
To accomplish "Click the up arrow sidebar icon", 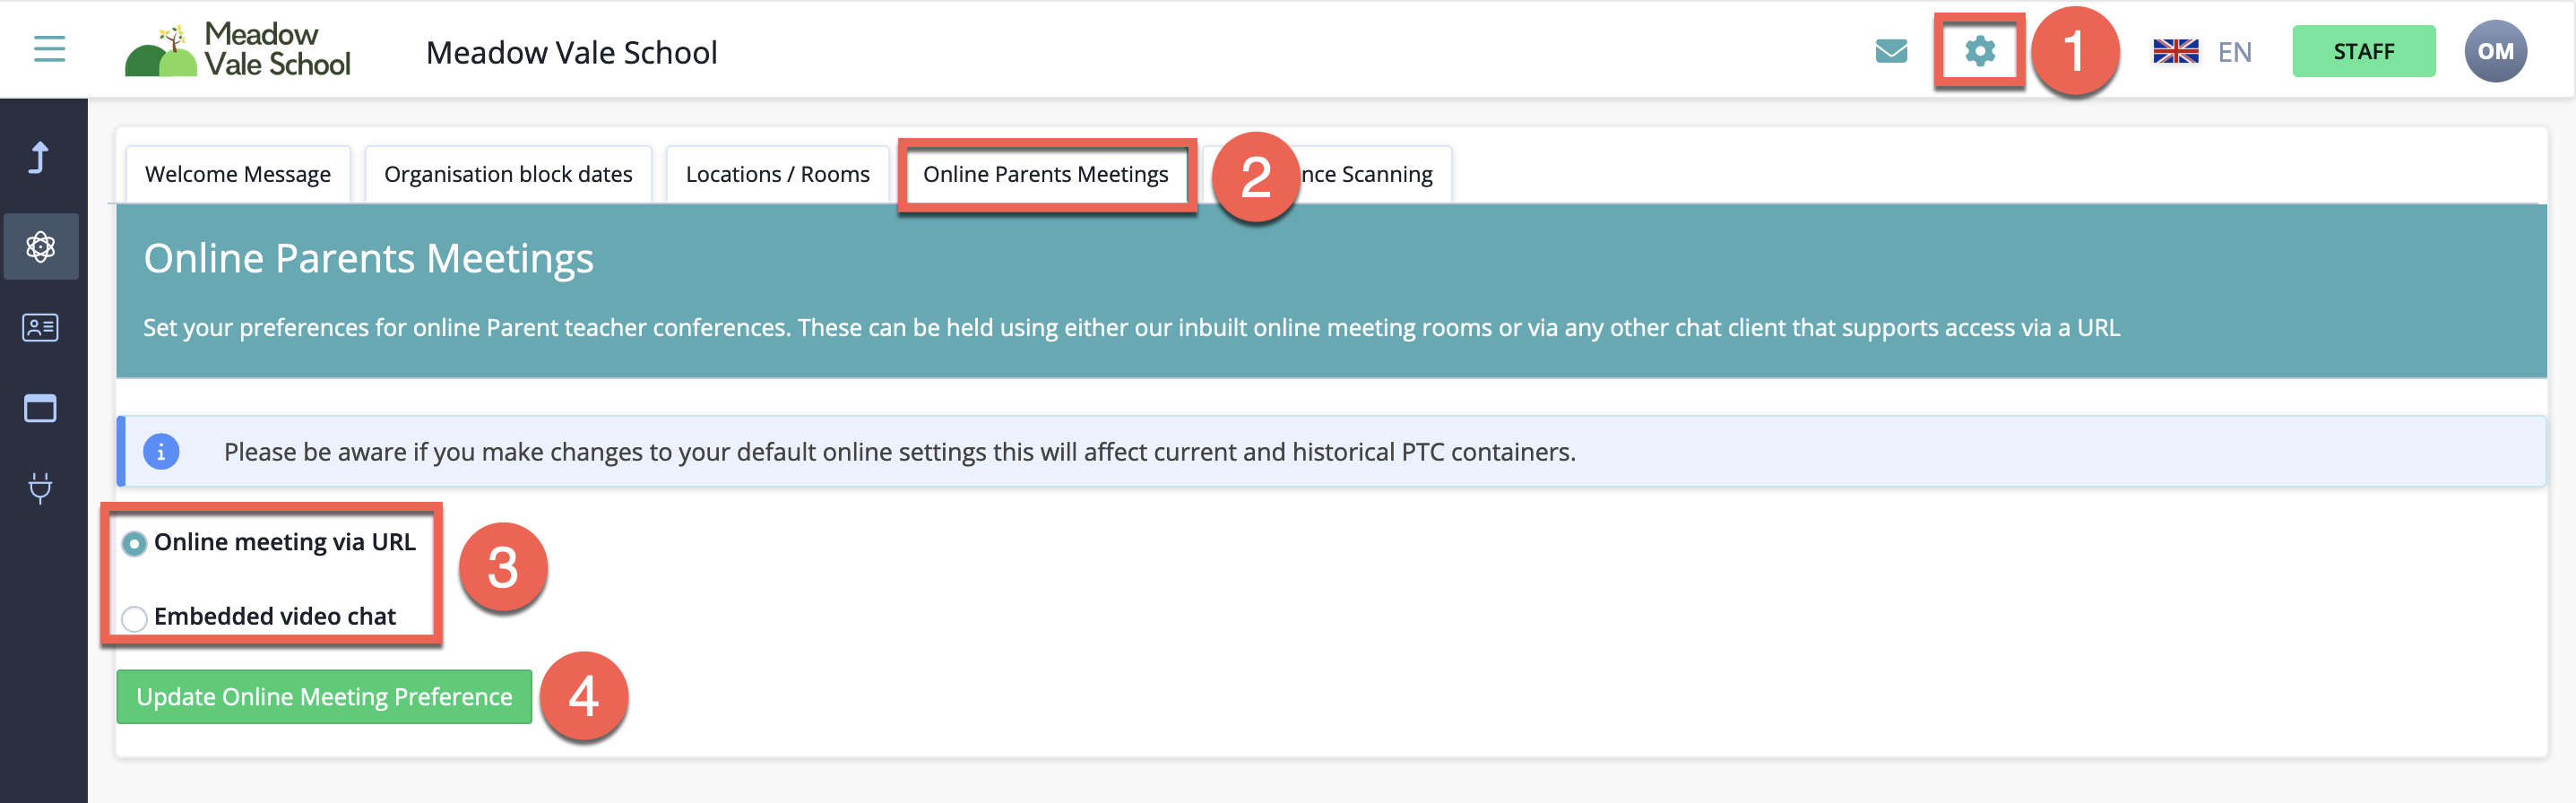I will (40, 158).
